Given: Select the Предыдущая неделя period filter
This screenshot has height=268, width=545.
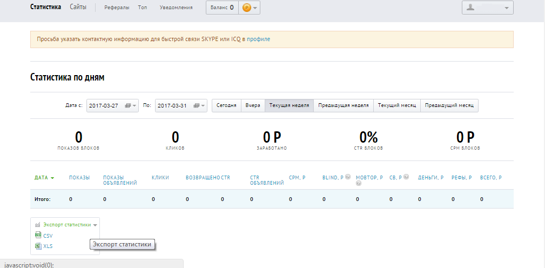Looking at the screenshot, I should point(344,105).
